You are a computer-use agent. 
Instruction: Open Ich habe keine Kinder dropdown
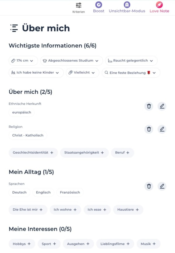[x=36, y=73]
